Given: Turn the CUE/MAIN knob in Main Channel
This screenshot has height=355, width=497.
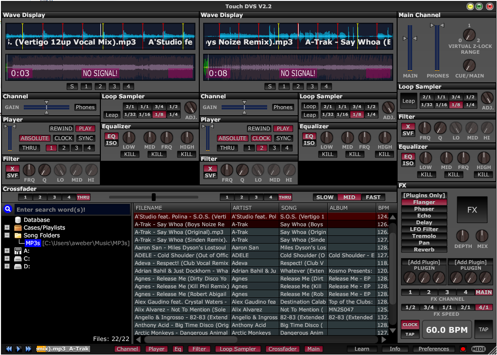Looking at the screenshot, I should tap(469, 65).
